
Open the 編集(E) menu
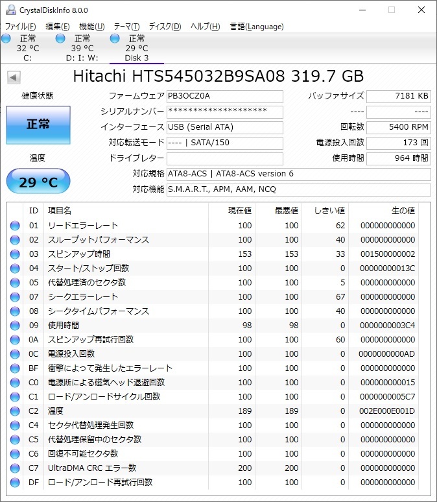(x=58, y=27)
